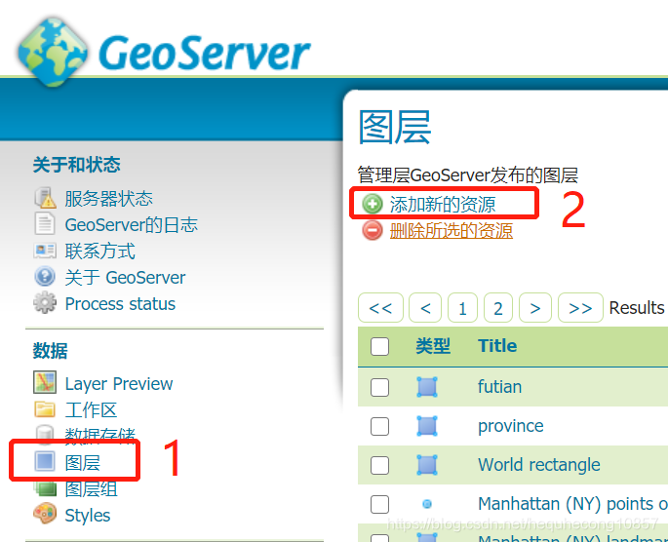Click 删除所选的资源 remove selected link
The width and height of the screenshot is (668, 542).
click(452, 230)
